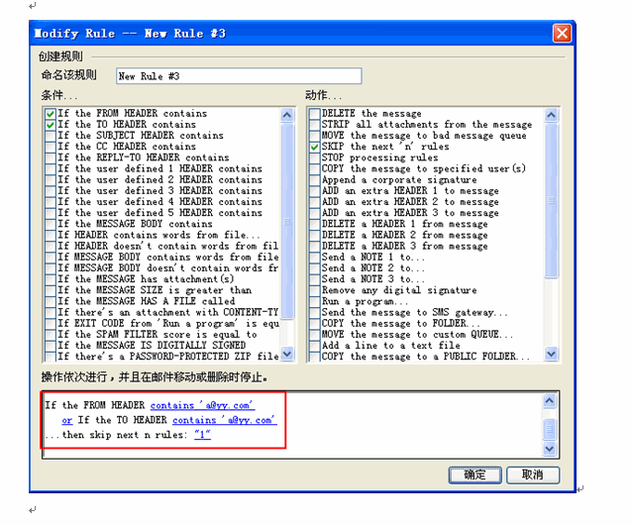Viewport: 632px width, 525px height.
Task: Tick 'COPY the message to FOLDER...'
Action: tap(314, 324)
